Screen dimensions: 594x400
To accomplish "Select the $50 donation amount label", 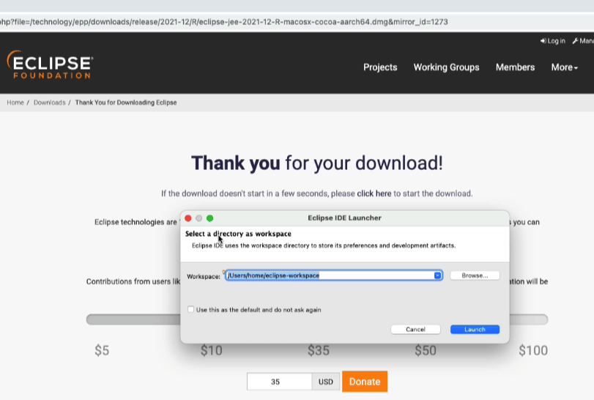I will [x=426, y=350].
